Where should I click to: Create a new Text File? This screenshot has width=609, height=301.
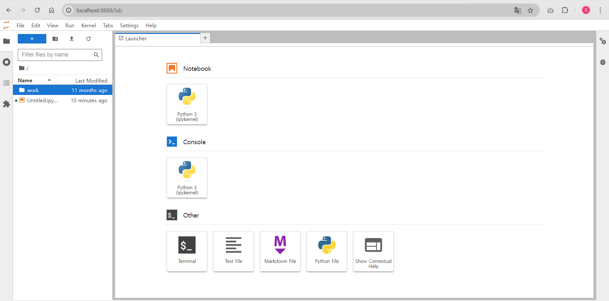234,251
